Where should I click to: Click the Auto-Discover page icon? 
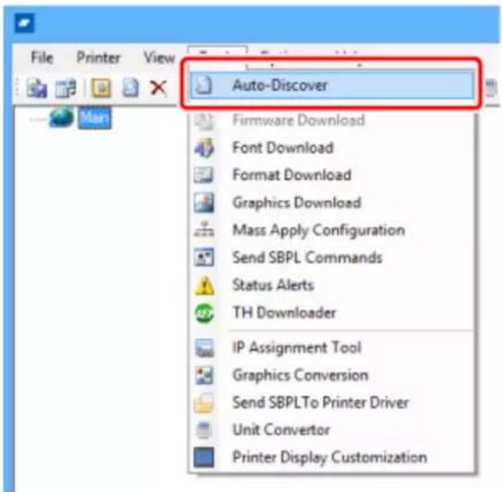pyautogui.click(x=204, y=85)
